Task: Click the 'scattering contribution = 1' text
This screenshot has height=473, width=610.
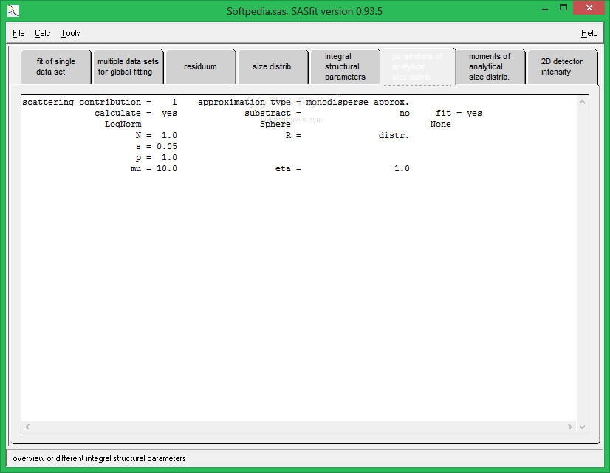Action: click(x=100, y=103)
